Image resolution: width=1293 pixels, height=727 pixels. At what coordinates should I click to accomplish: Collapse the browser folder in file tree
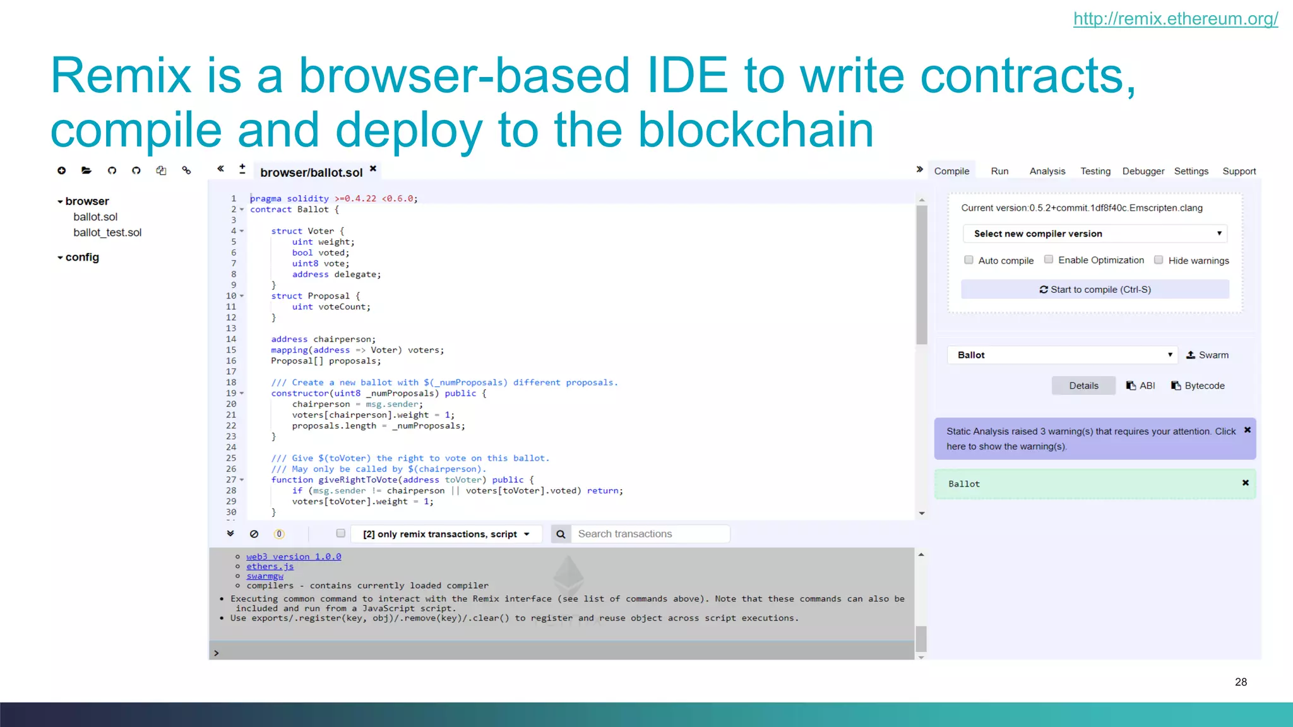click(x=61, y=201)
